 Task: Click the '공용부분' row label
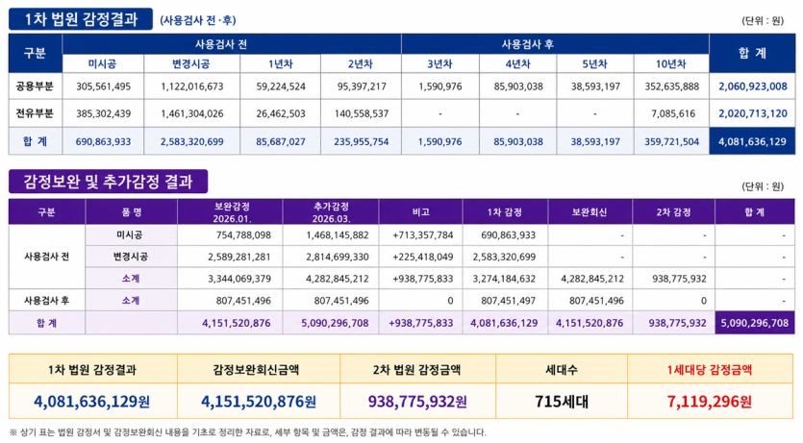tap(35, 86)
